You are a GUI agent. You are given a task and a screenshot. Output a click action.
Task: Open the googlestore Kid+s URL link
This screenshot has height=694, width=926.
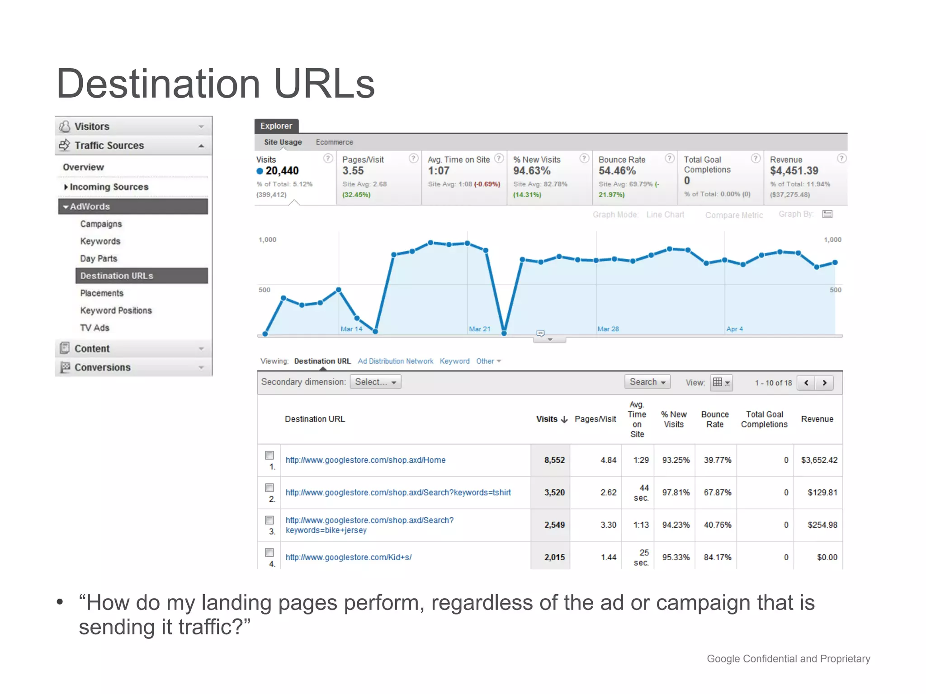(x=348, y=558)
